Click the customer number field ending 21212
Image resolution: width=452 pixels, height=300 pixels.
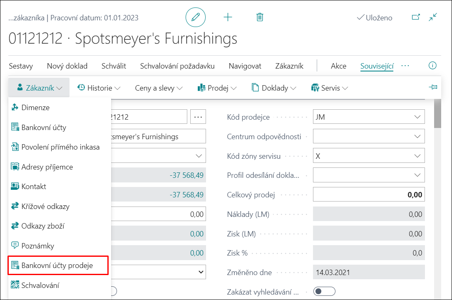(149, 117)
